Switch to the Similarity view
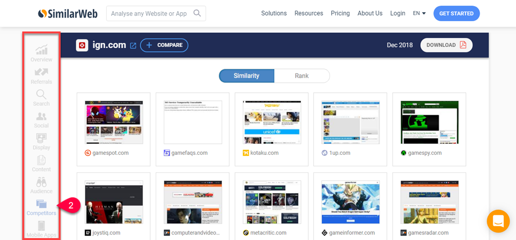The height and width of the screenshot is (240, 516). pyautogui.click(x=246, y=76)
